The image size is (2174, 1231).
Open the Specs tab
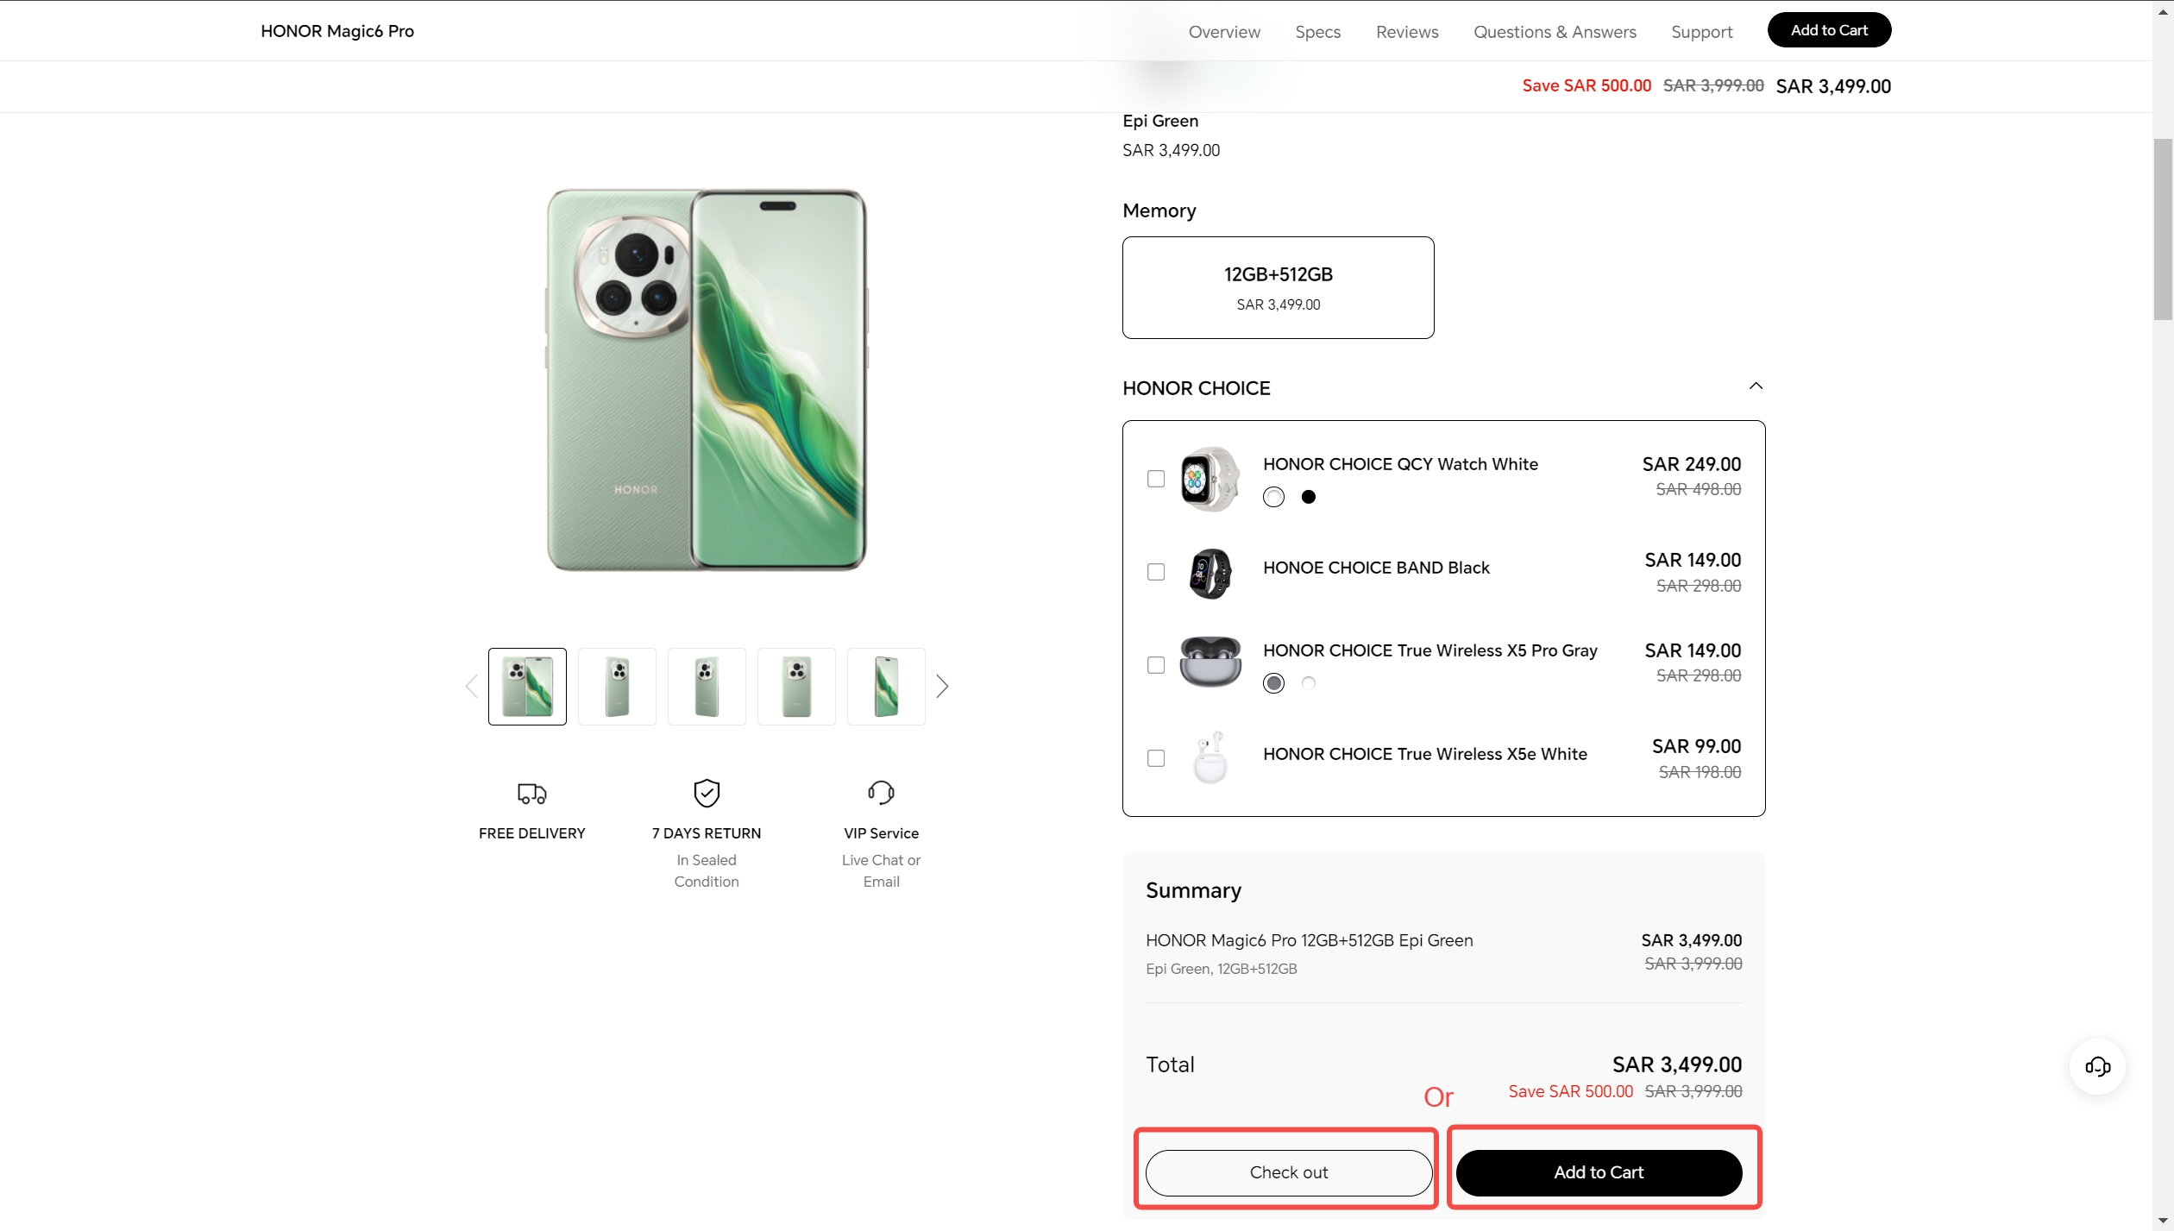point(1317,32)
